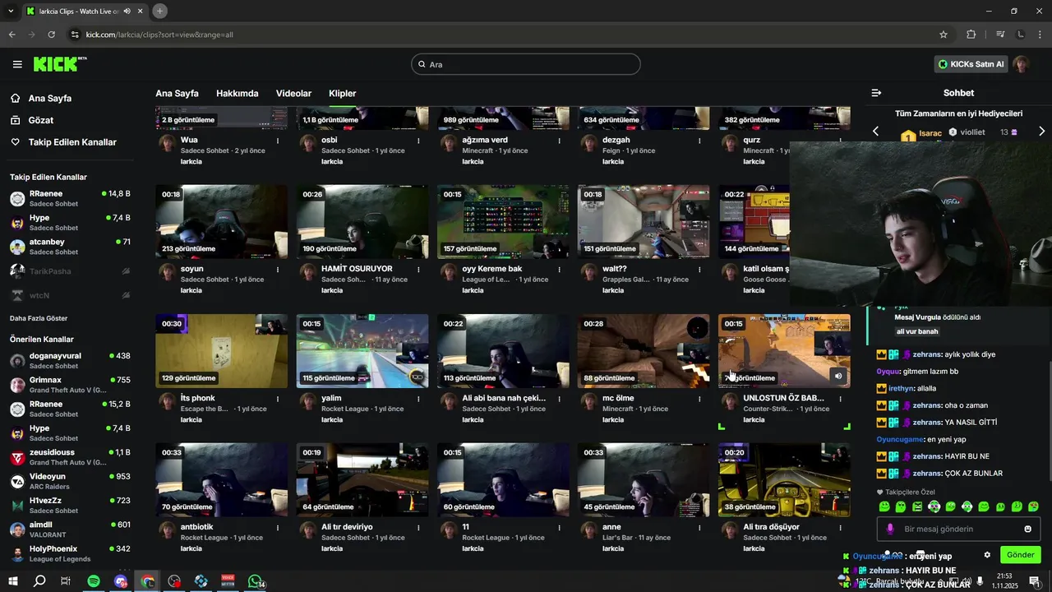Show next top gifter with right arrow
1052x592 pixels.
1041,132
